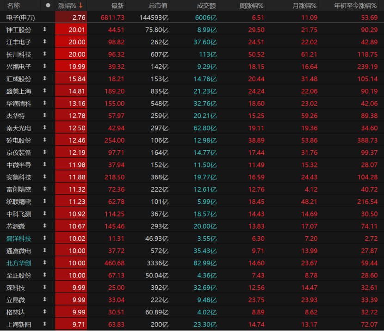The width and height of the screenshot is (384, 331).
Task: Select stock 芯源微
Action: [x=15, y=227]
